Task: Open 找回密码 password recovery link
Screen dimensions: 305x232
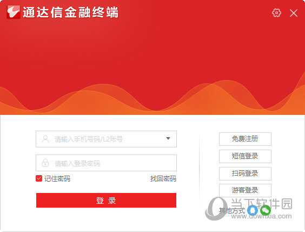Action: 163,178
